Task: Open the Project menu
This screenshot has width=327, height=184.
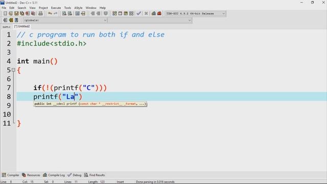Action: coord(43,8)
